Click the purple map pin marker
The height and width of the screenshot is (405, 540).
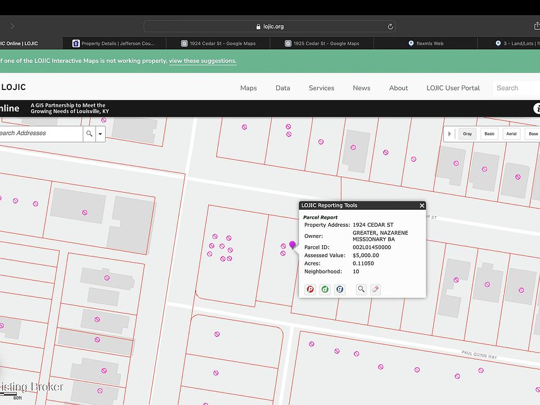pyautogui.click(x=292, y=245)
